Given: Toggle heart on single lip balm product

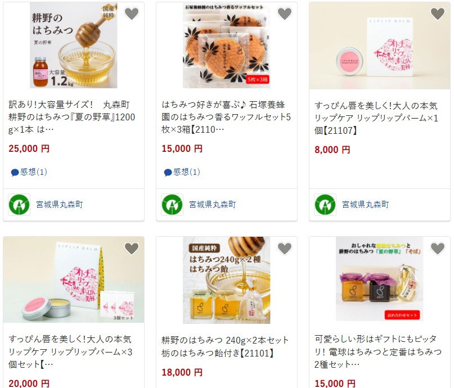Looking at the screenshot, I should coord(438,13).
